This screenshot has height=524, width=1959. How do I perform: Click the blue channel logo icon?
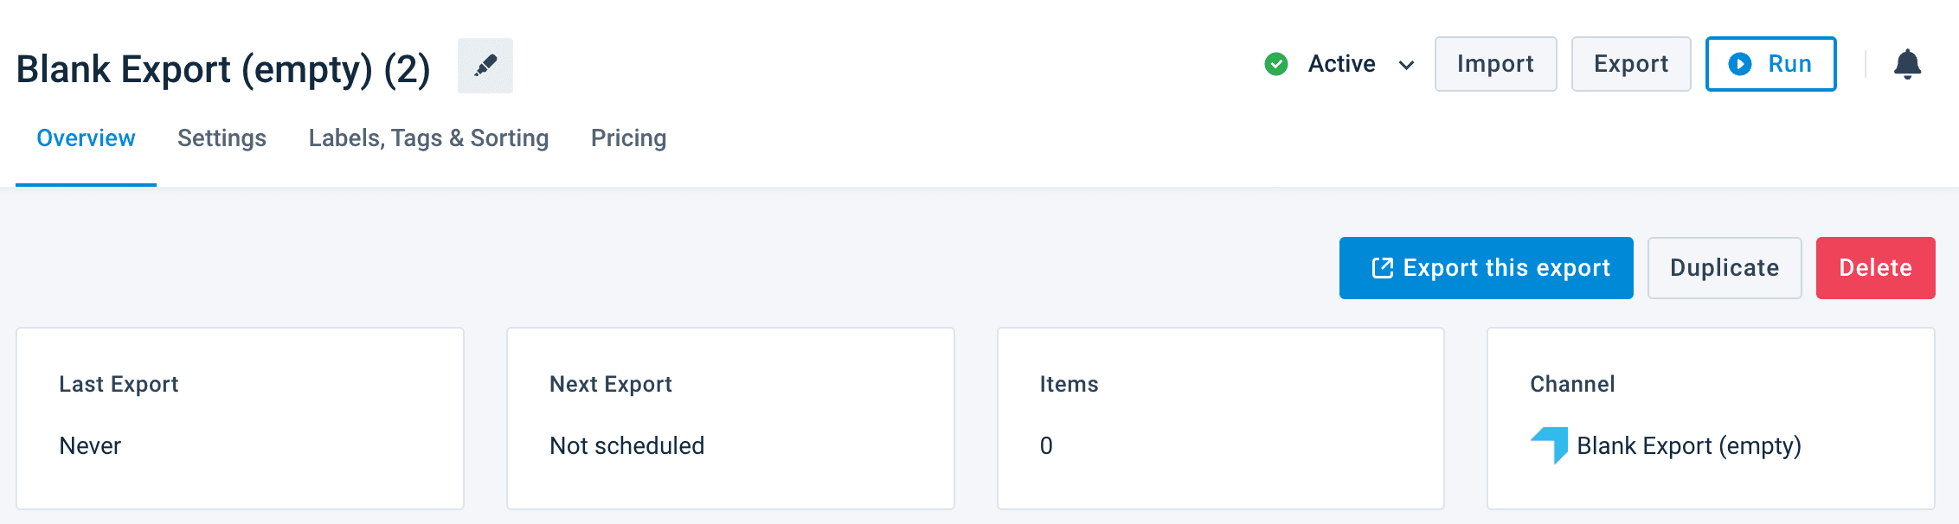[1549, 445]
